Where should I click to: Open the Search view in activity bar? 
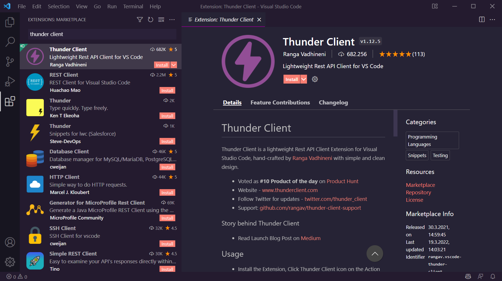pyautogui.click(x=10, y=42)
